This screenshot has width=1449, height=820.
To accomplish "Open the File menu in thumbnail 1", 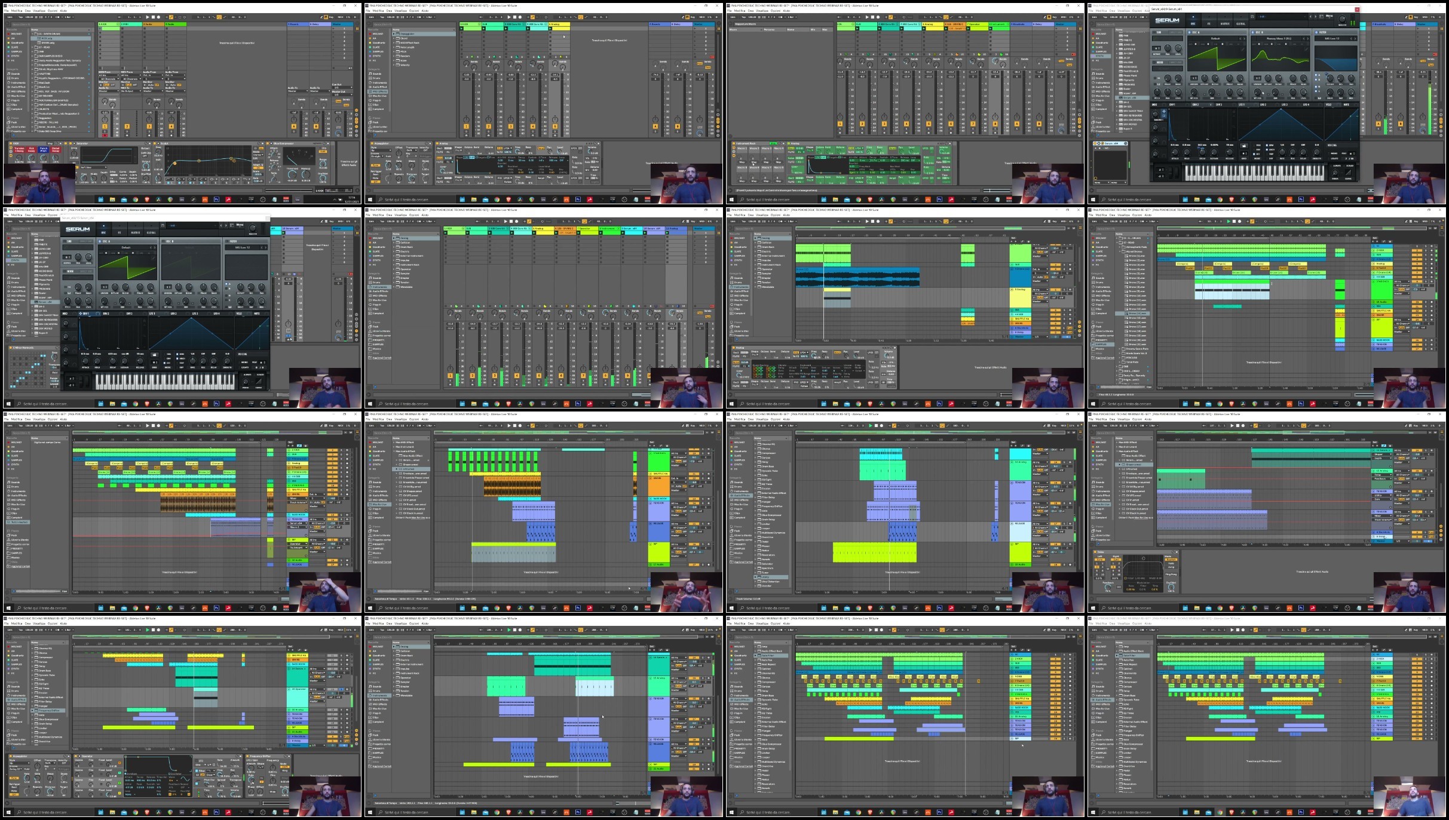I will pyautogui.click(x=6, y=11).
